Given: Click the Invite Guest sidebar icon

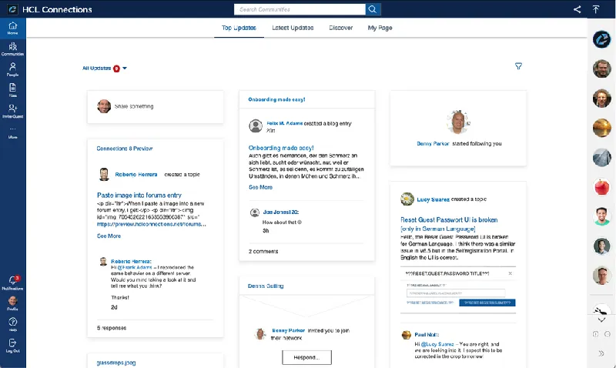Looking at the screenshot, I should (12, 110).
